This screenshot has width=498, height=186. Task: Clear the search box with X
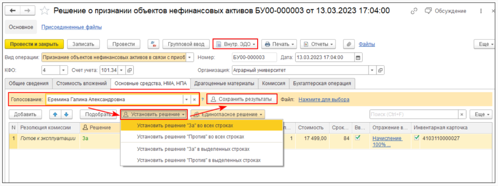tap(462, 114)
